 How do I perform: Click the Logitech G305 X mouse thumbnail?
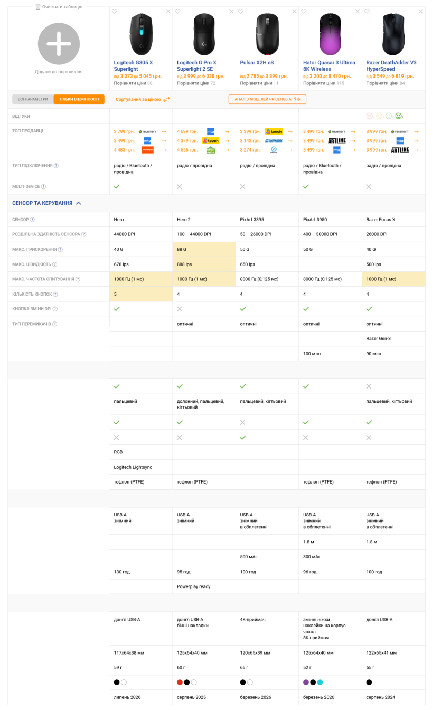pos(141,34)
